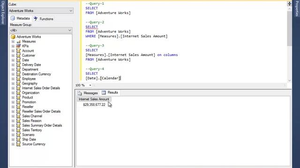Switch to the Metadata tab
Image resolution: width=300 pixels, height=168 pixels.
pos(20,19)
